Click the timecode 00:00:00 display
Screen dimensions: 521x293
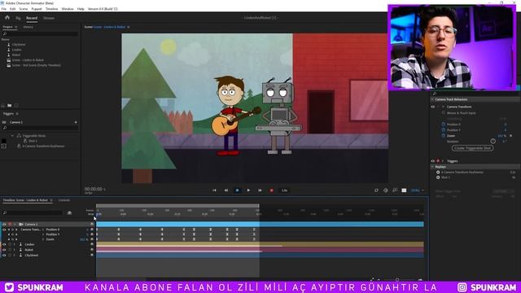94,189
